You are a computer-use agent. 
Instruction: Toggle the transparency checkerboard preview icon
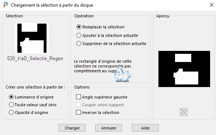[184, 112]
